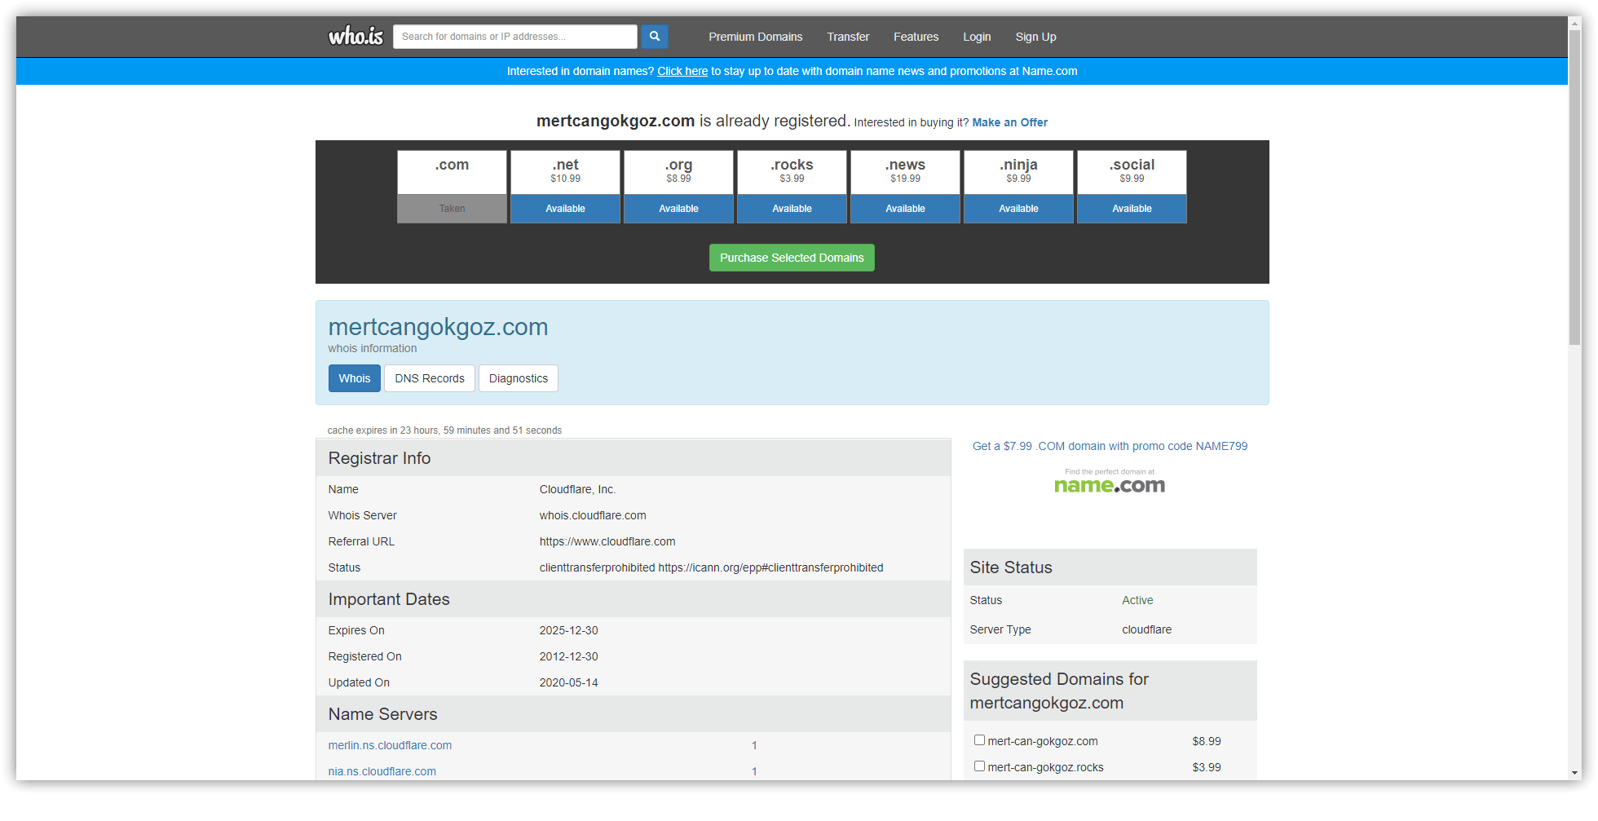Click the who.is logo

pos(355,36)
